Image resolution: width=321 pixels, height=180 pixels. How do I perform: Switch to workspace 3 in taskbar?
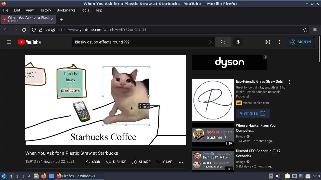click(23, 176)
